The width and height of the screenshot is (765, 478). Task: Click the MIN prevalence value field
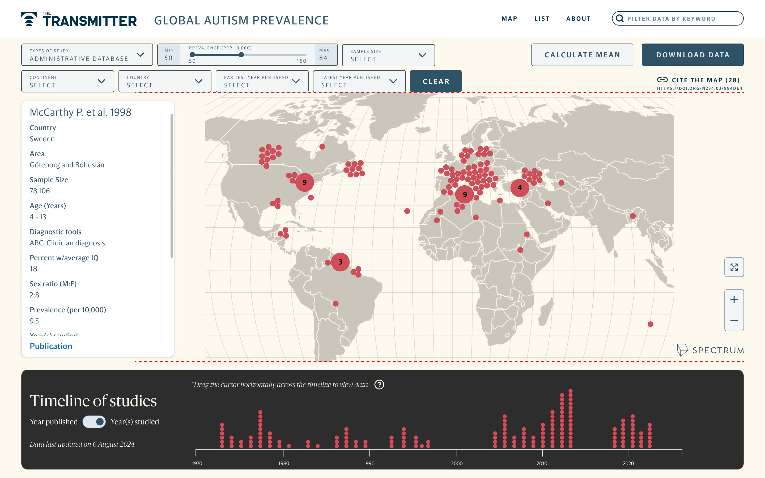click(168, 55)
